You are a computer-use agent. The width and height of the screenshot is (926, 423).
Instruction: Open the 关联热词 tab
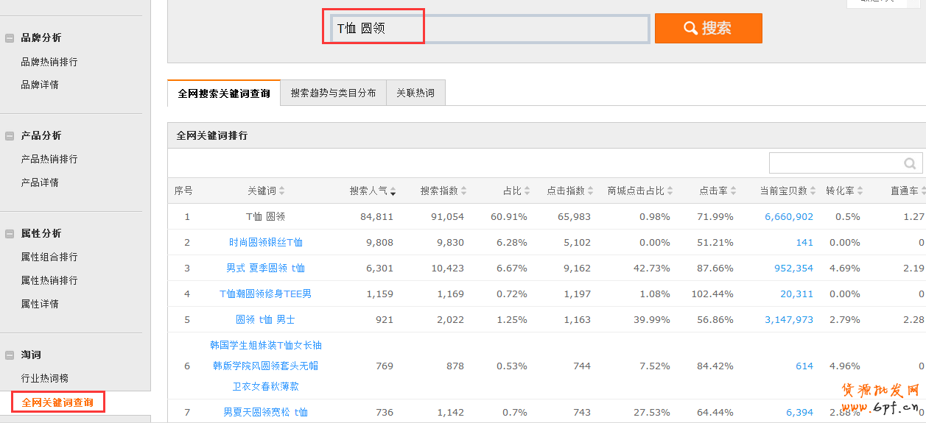tap(415, 93)
